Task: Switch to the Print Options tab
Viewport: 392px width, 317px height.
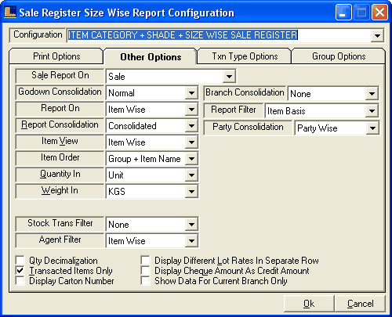Action: tap(56, 56)
